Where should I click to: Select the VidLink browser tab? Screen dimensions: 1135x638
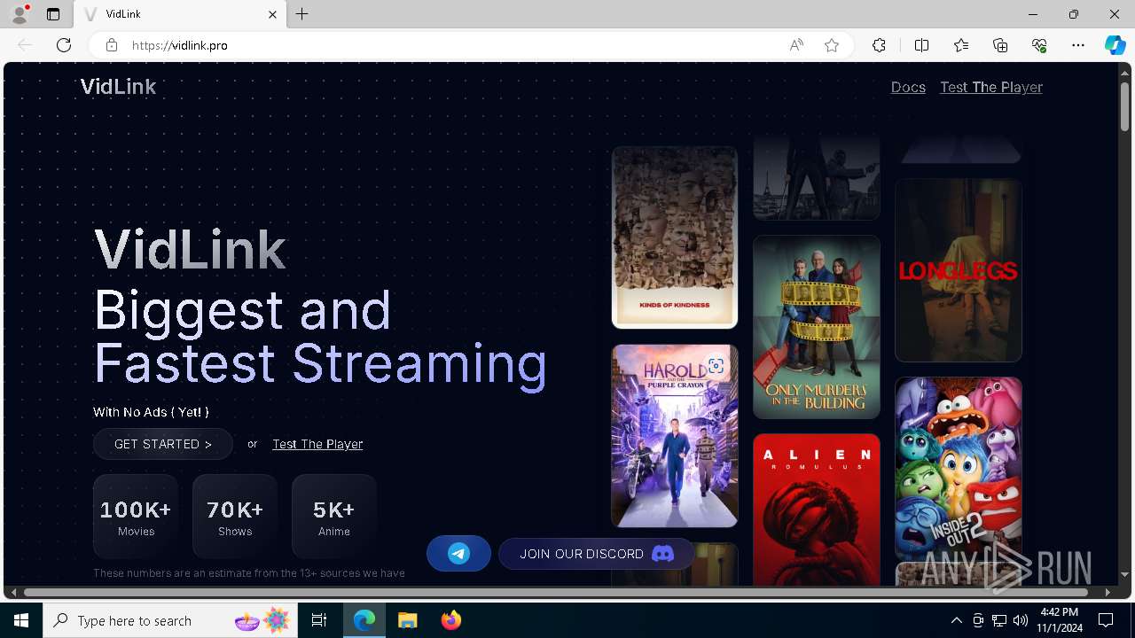point(179,14)
